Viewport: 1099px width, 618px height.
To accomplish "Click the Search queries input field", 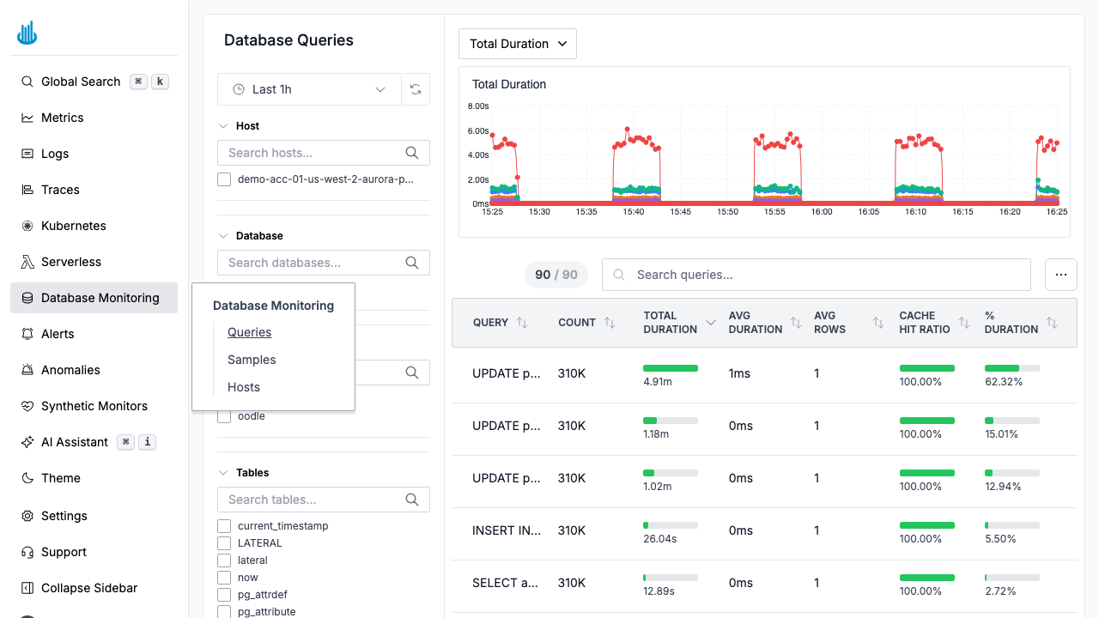I will [816, 275].
